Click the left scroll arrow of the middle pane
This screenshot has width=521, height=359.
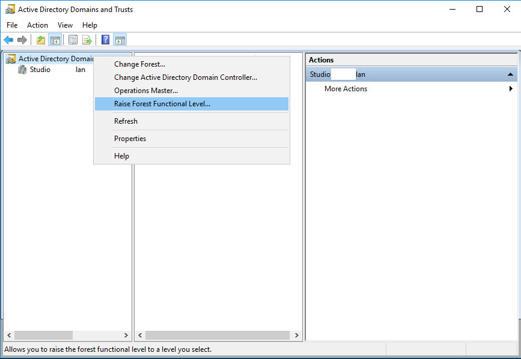point(140,335)
